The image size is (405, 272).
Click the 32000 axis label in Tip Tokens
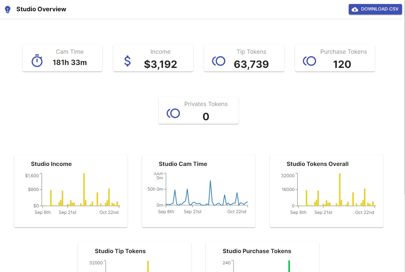click(x=96, y=263)
